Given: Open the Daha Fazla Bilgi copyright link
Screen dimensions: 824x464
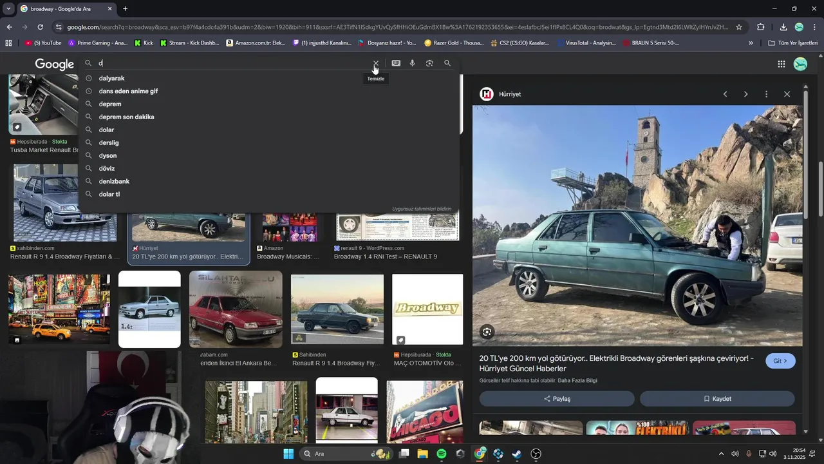Looking at the screenshot, I should tap(577, 381).
